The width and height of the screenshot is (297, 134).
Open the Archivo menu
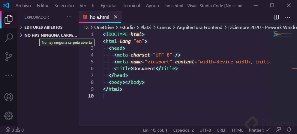(x=23, y=5)
